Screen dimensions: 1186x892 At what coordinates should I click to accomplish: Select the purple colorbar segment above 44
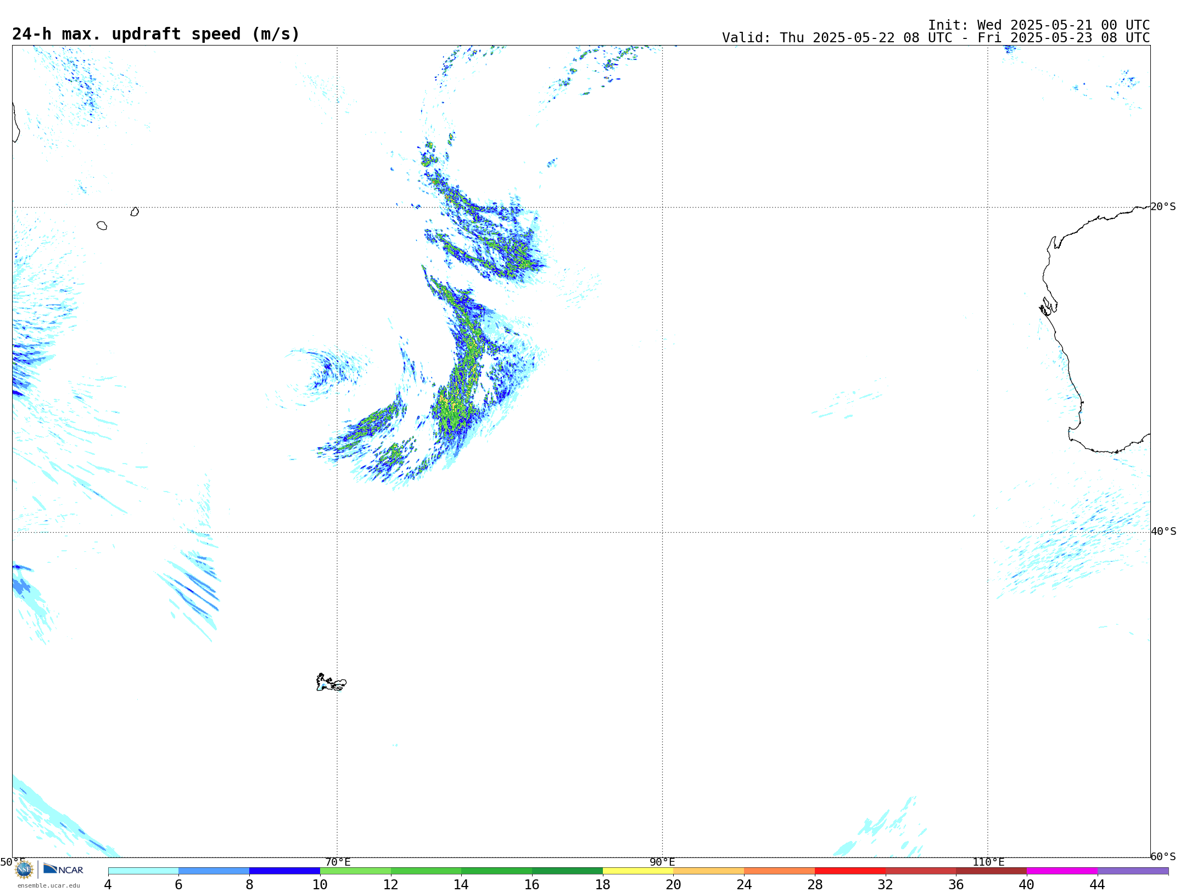pos(1133,871)
